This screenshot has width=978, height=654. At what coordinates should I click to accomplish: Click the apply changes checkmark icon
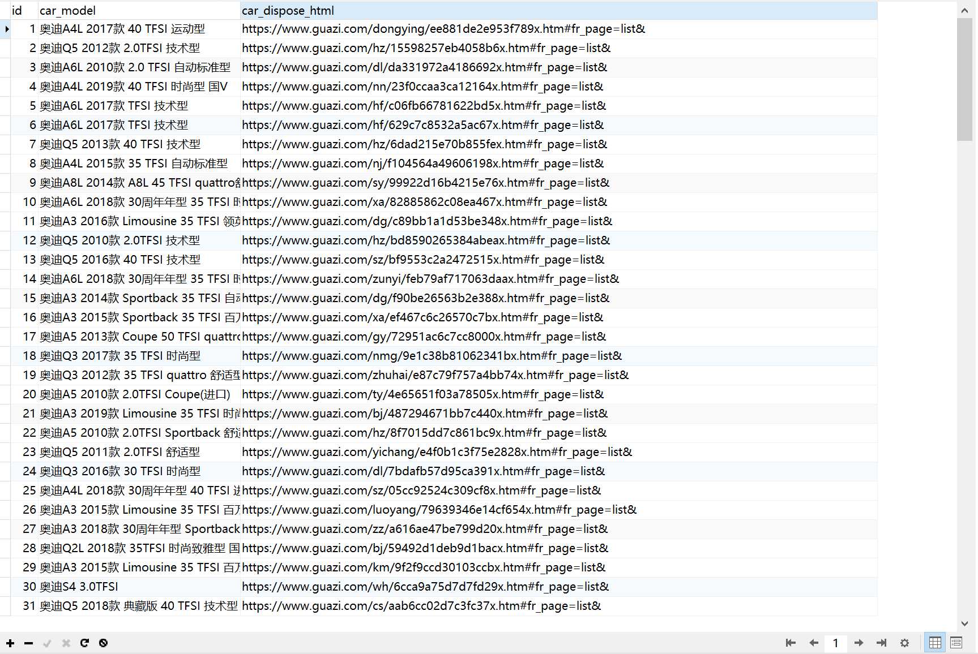coord(48,643)
